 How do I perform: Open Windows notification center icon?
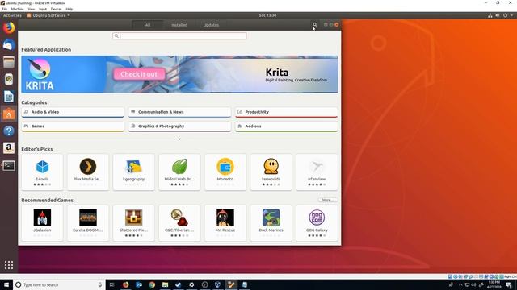(509, 284)
